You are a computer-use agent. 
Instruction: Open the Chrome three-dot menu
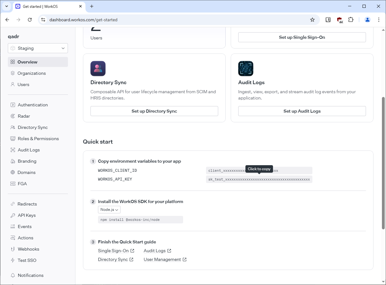pos(379,19)
